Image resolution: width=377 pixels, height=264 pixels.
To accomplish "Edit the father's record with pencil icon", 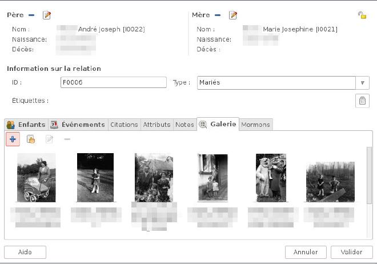I will (x=47, y=15).
